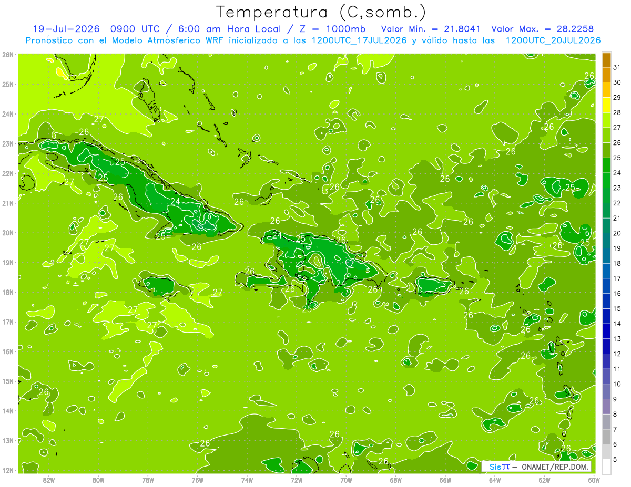Click the '66W' longitude axis label
631x487 pixels.
coord(445,480)
